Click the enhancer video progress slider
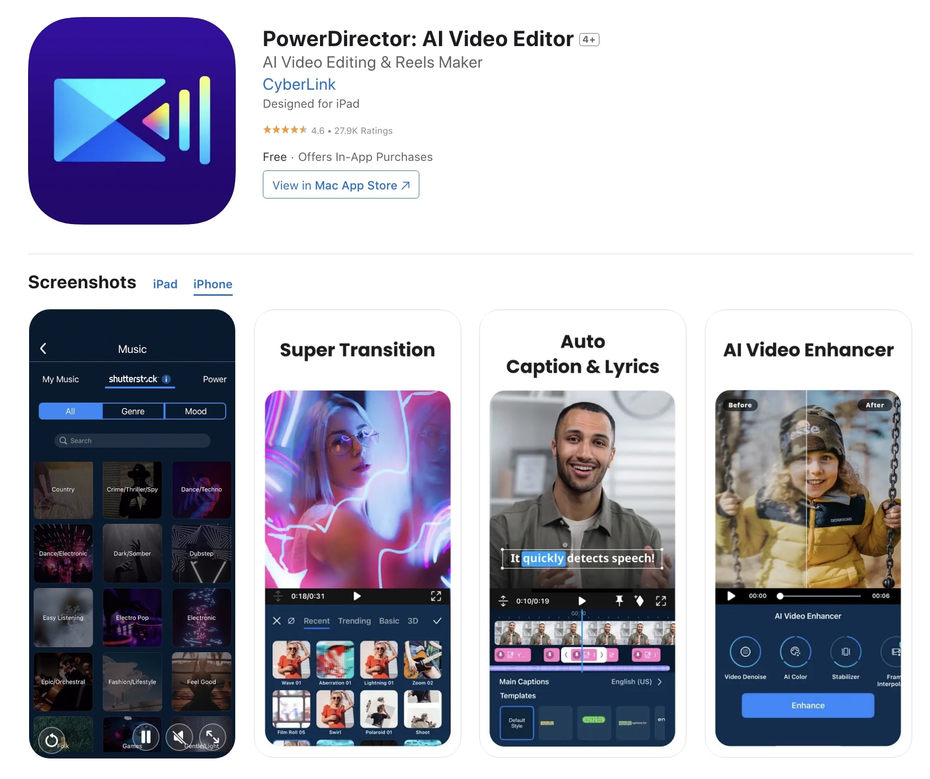Image resolution: width=930 pixels, height=779 pixels. (820, 596)
